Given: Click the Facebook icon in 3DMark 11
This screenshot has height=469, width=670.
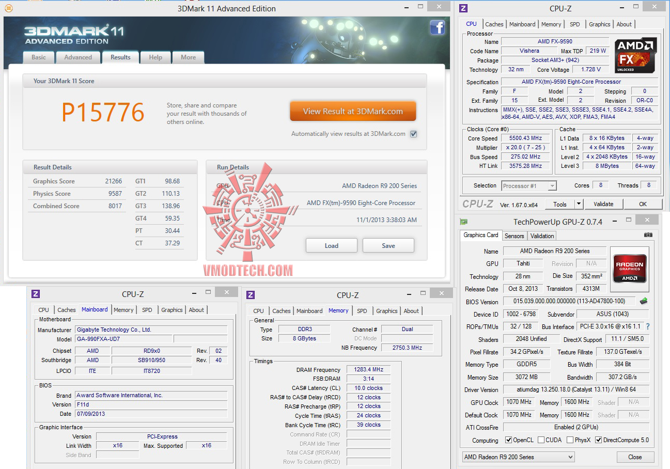Looking at the screenshot, I should pos(438,27).
